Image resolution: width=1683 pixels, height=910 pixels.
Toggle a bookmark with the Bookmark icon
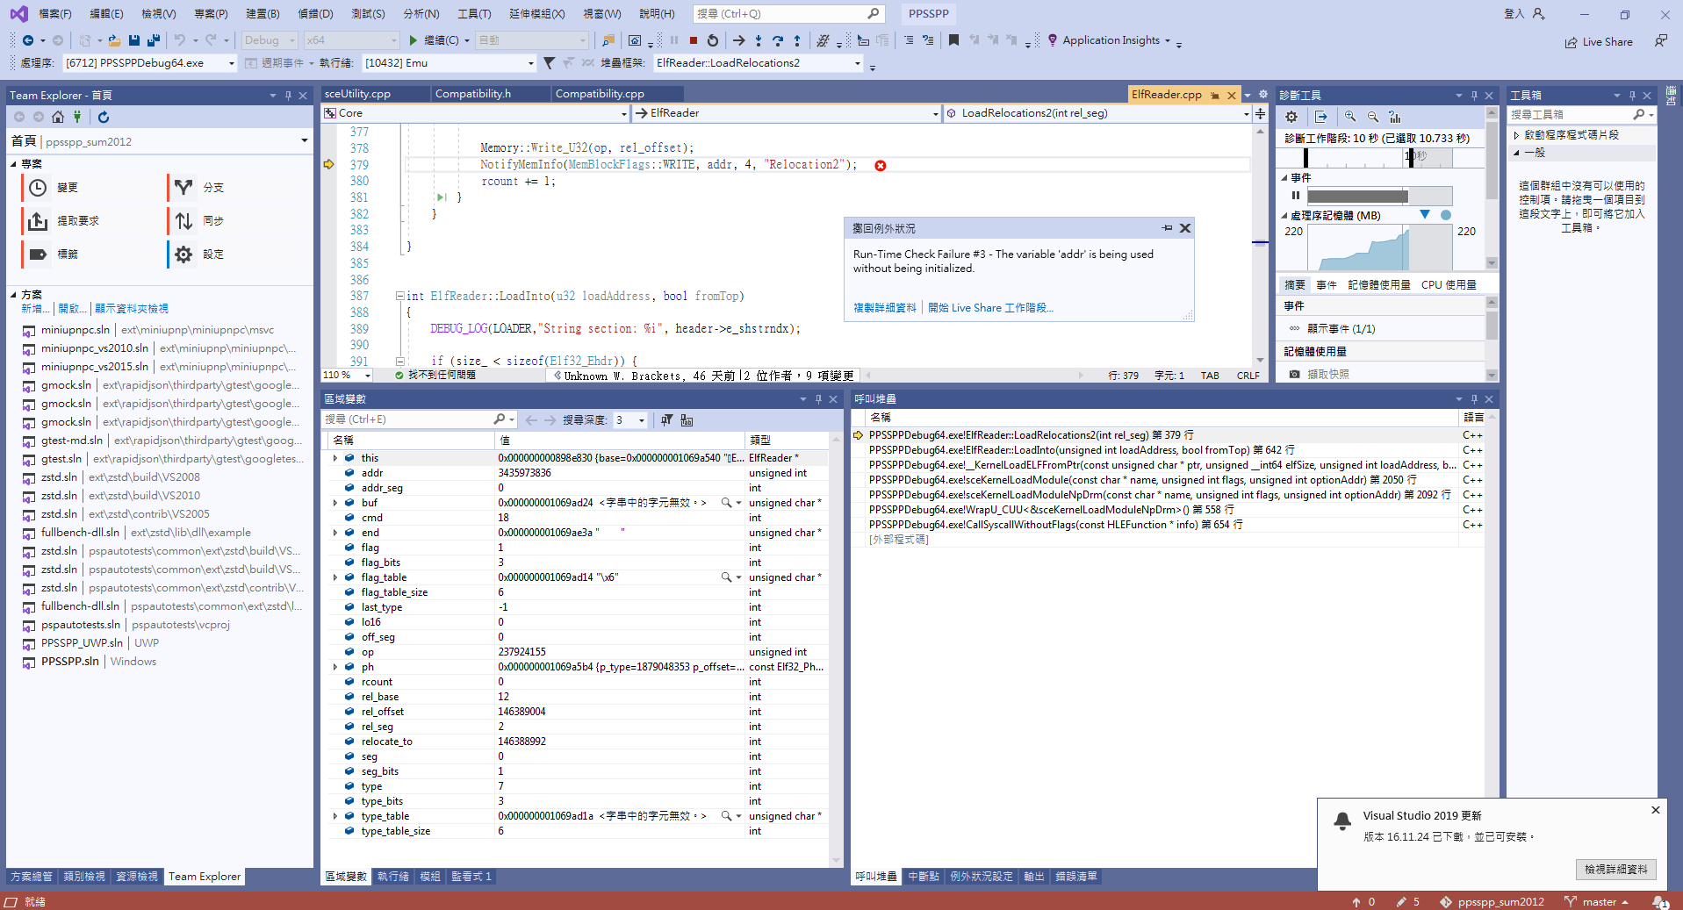click(953, 40)
